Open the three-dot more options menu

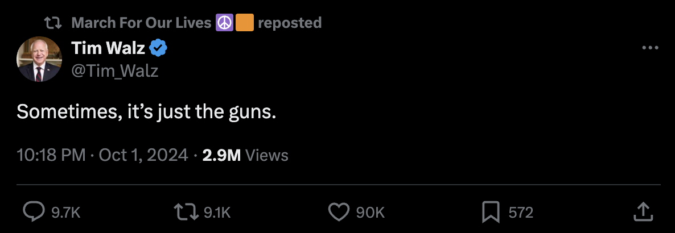(x=649, y=48)
